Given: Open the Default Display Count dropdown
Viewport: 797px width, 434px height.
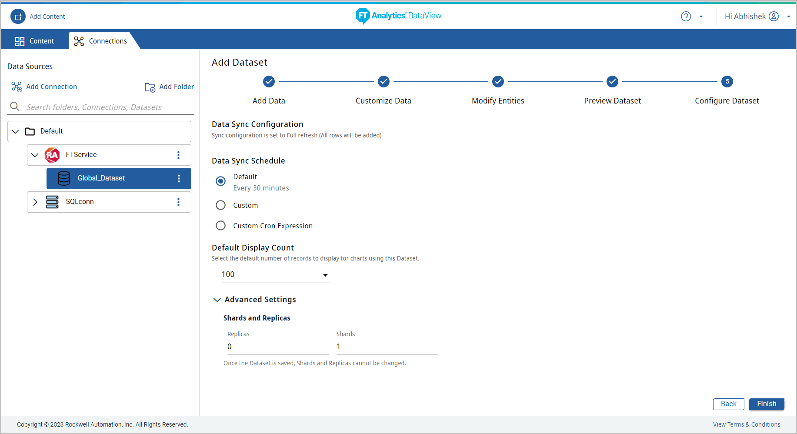Looking at the screenshot, I should pyautogui.click(x=277, y=274).
